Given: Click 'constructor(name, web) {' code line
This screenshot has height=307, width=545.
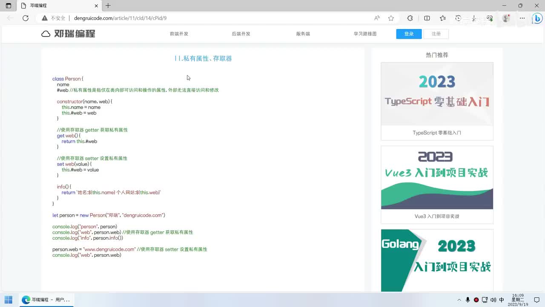Looking at the screenshot, I should (84, 101).
